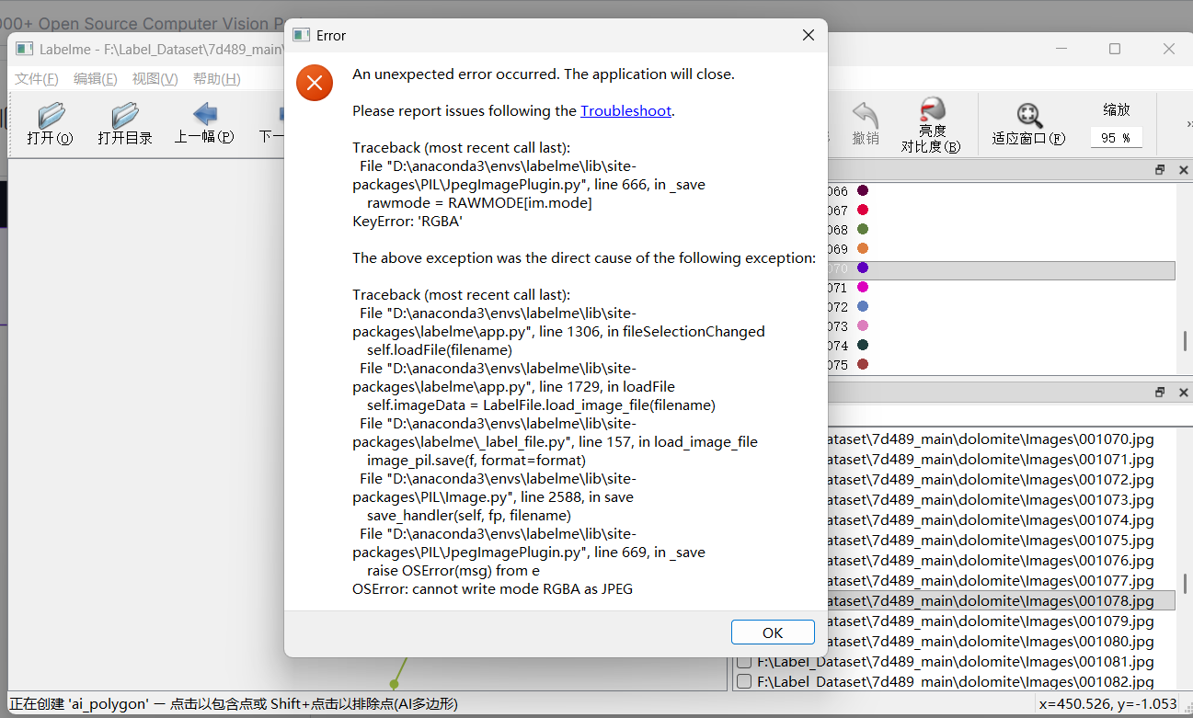Viewport: 1193px width, 718px height.
Task: Select the highlighted purple label row 070
Action: tap(1001, 269)
